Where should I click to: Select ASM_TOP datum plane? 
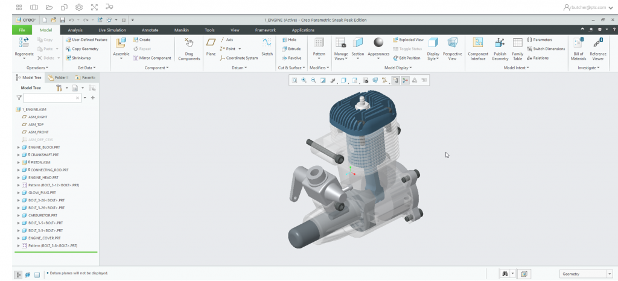pyautogui.click(x=36, y=124)
